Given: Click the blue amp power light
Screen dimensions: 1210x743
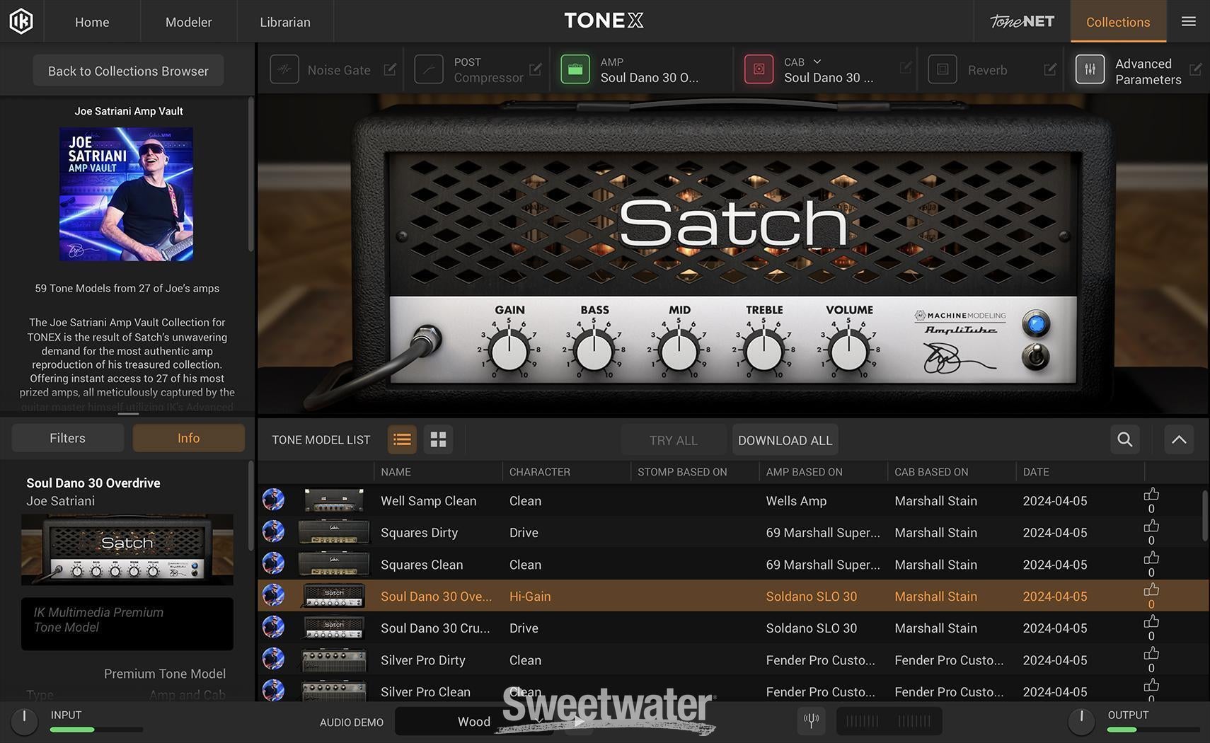Looking at the screenshot, I should pos(1036,324).
